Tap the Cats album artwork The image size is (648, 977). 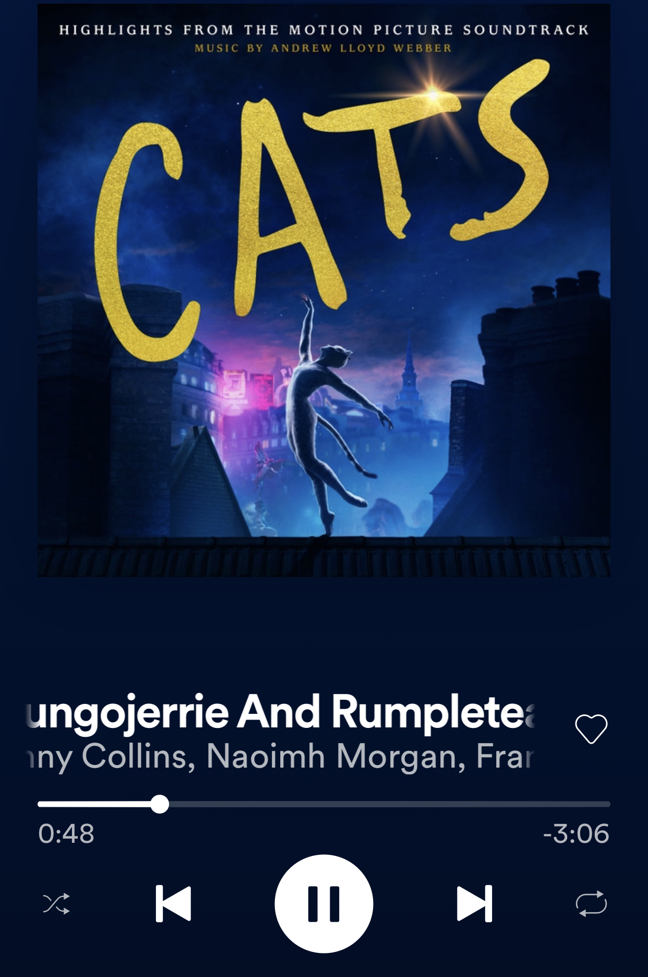[324, 290]
